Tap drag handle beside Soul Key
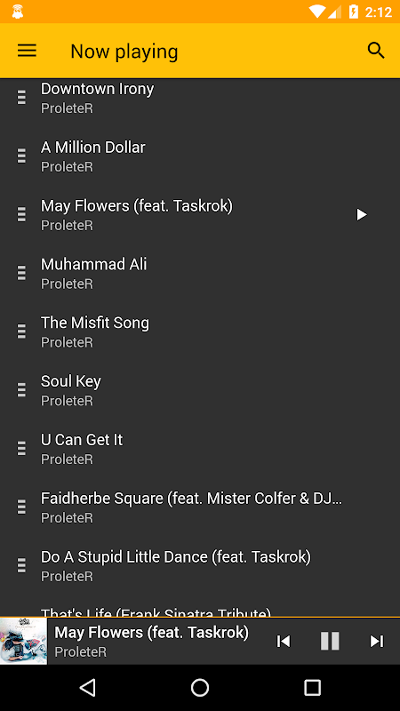 [x=21, y=390]
